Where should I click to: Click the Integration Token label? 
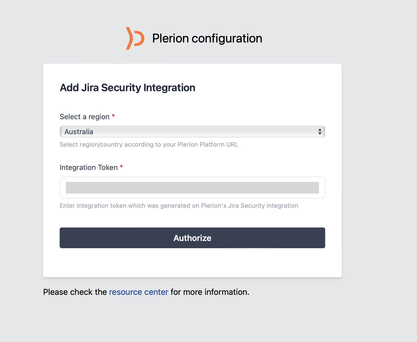pyautogui.click(x=89, y=167)
